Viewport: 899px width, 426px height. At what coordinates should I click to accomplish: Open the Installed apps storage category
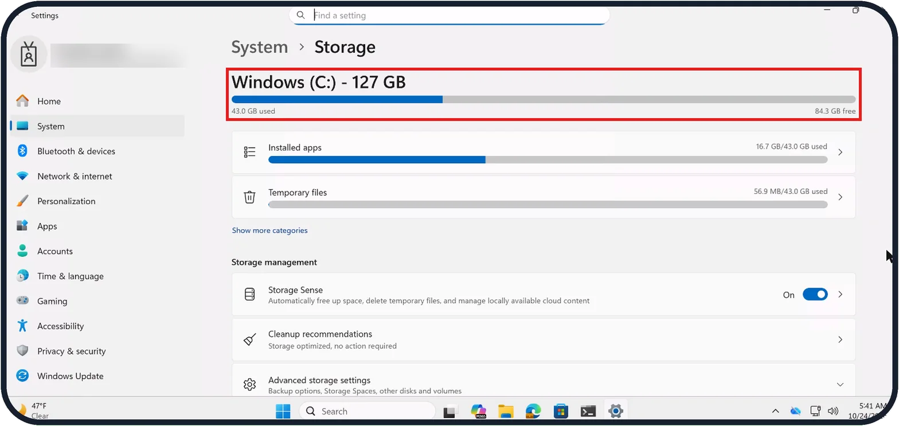click(544, 153)
